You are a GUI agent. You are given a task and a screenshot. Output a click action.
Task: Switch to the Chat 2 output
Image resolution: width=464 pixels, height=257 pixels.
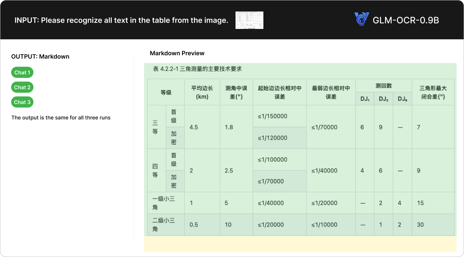[22, 88]
